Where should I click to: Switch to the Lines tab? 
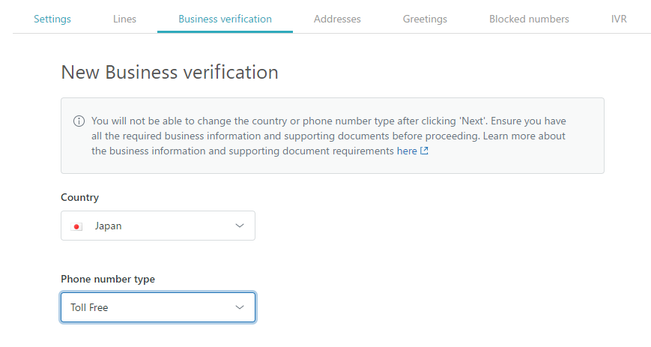tap(124, 19)
